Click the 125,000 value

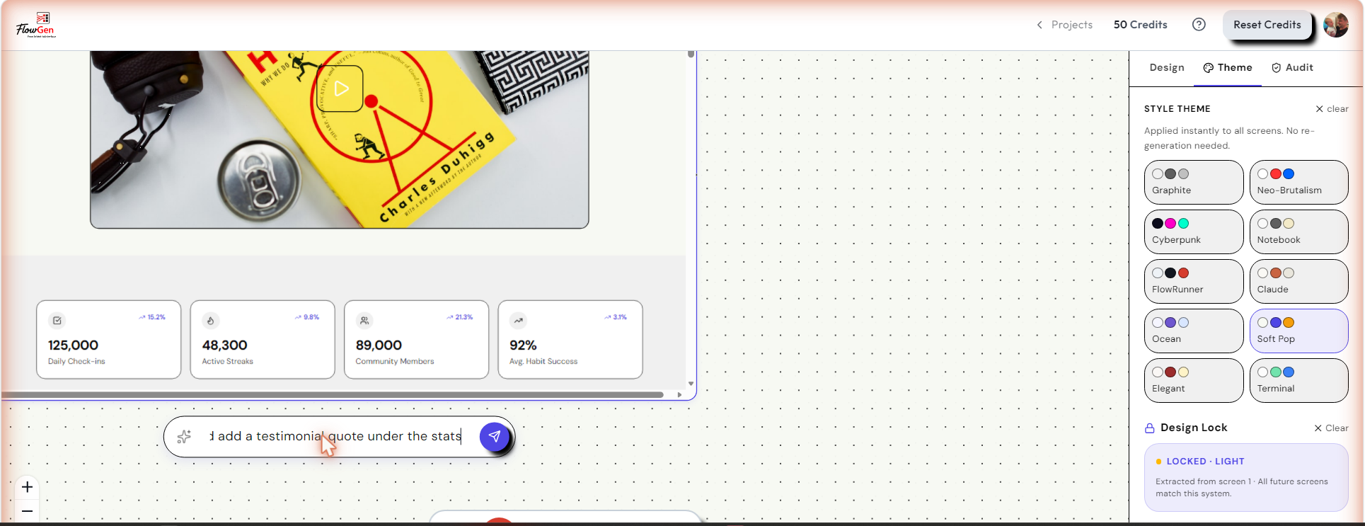click(73, 345)
